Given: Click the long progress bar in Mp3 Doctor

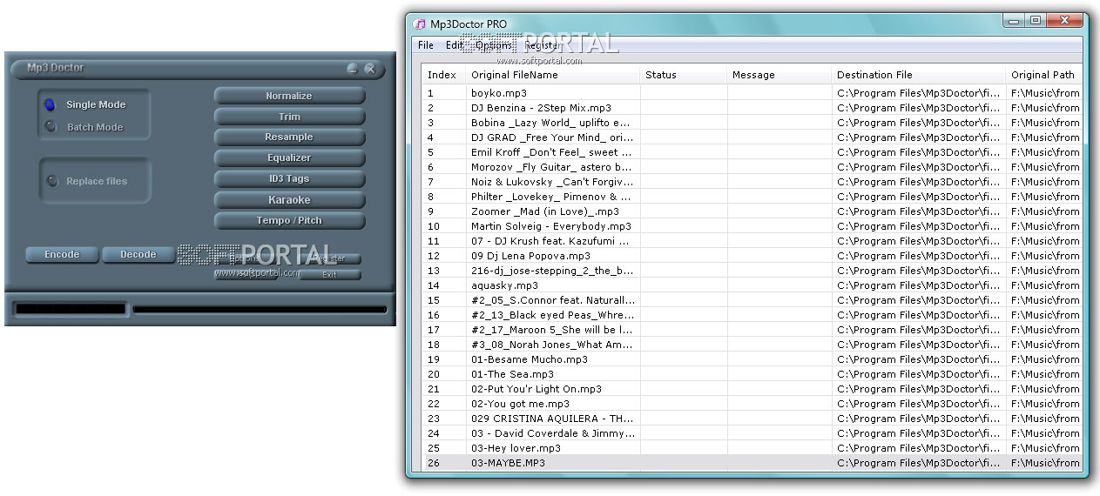Looking at the screenshot, I should tap(260, 309).
